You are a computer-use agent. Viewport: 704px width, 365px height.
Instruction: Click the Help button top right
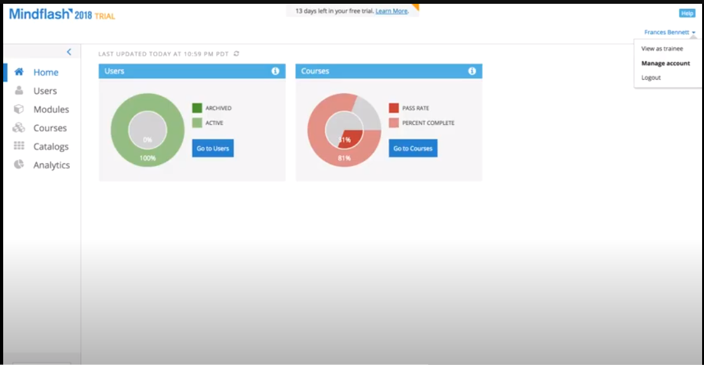coord(688,11)
